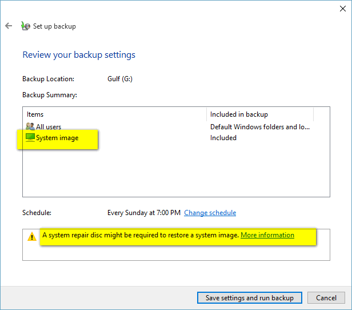This screenshot has width=352, height=310.
Task: Close the backup dialog with X
Action: 343,9
